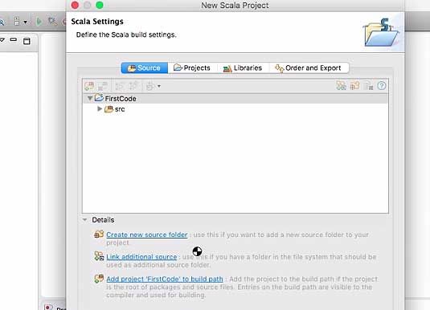Toggle the tree layout icon beside help
The image size is (430, 310).
(x=369, y=86)
